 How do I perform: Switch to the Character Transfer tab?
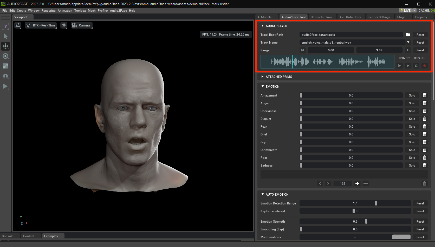click(322, 17)
